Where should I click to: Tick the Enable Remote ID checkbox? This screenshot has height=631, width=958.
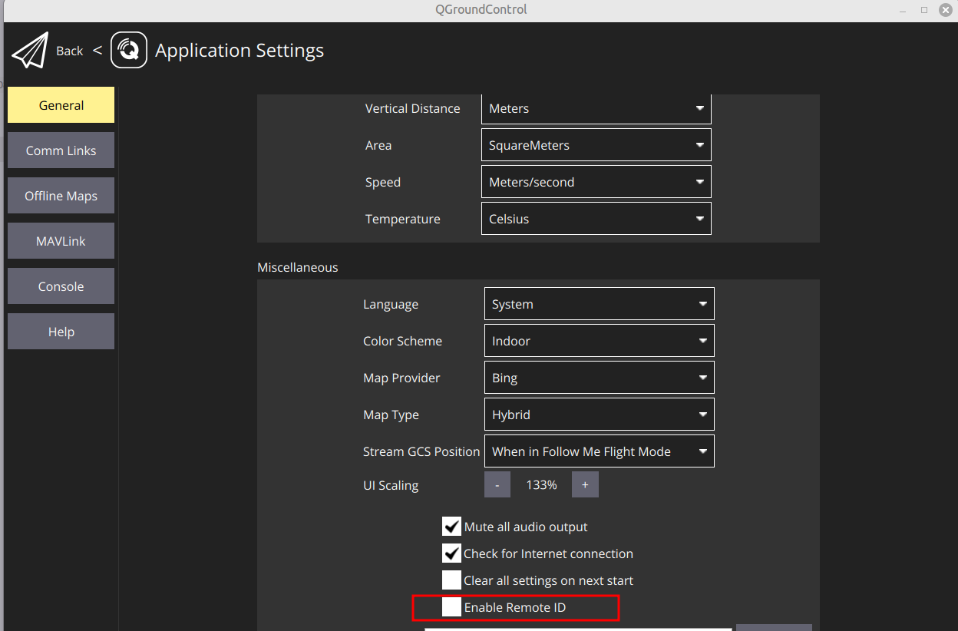tap(451, 606)
